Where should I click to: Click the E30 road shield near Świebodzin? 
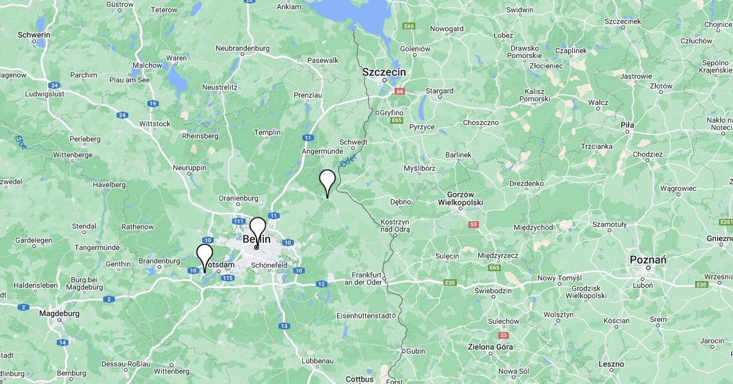tap(450, 282)
